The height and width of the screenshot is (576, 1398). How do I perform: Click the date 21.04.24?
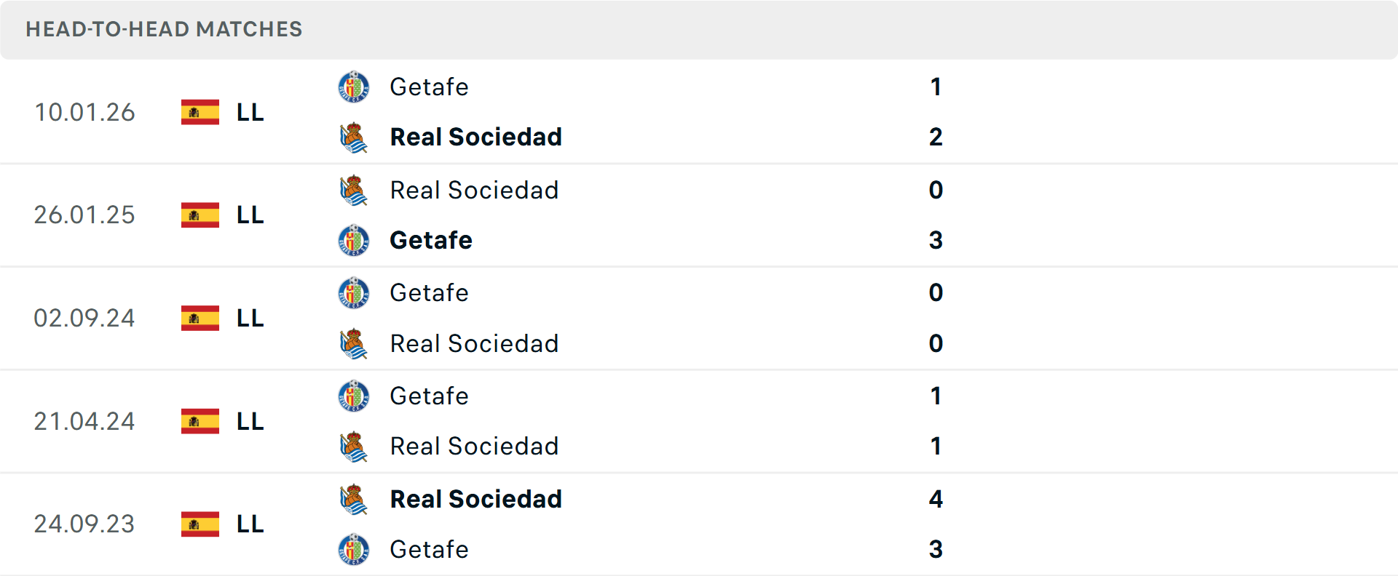pyautogui.click(x=84, y=421)
